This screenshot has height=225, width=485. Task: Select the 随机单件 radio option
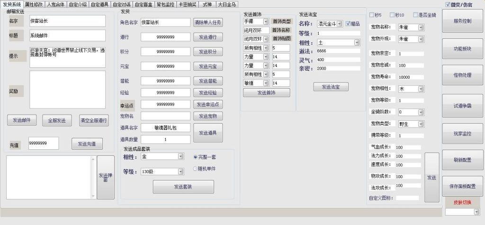pos(196,169)
